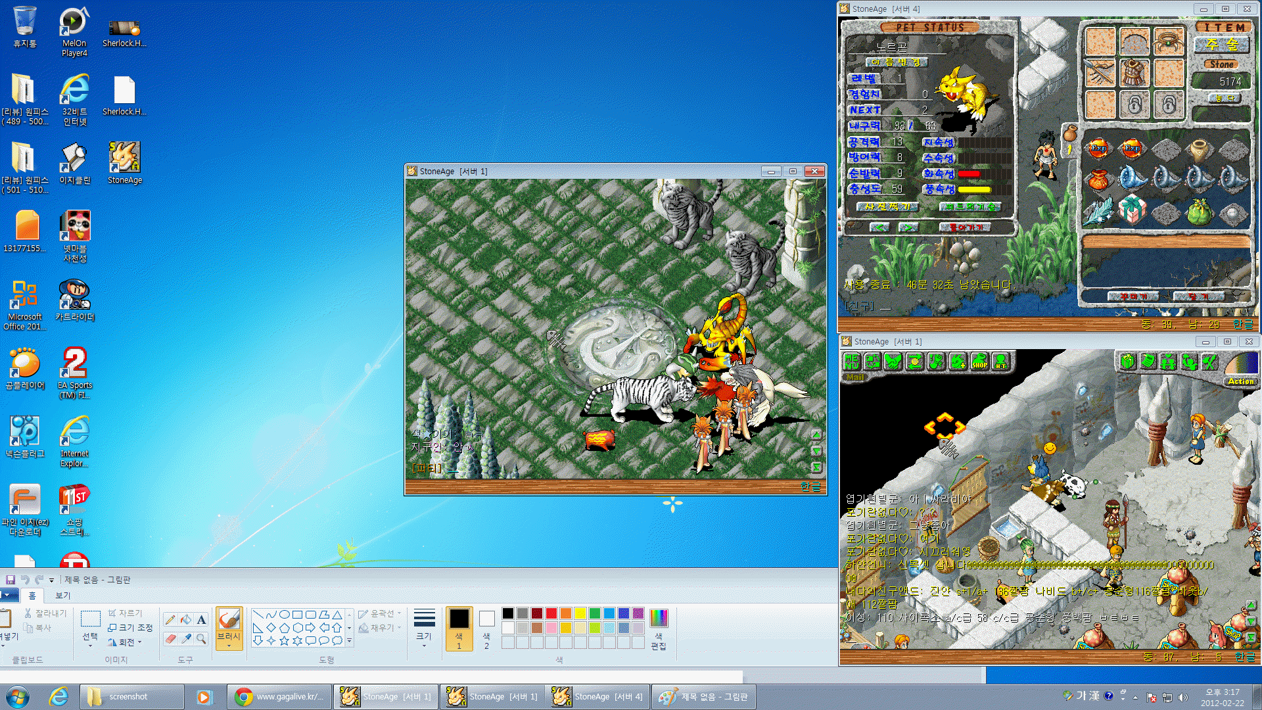This screenshot has height=710, width=1262.
Task: Click the Action button in StoneAge
Action: point(1241,381)
